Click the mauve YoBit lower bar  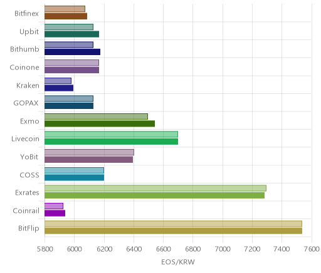(x=88, y=160)
